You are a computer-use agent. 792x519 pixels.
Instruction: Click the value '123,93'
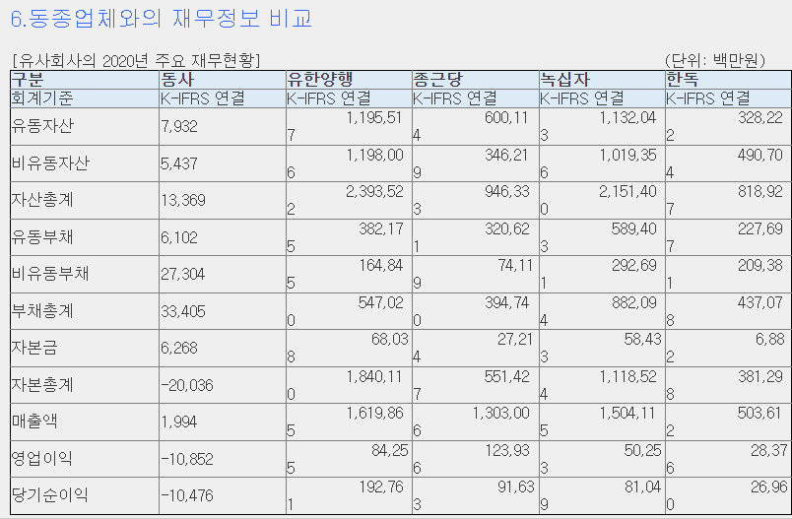coord(507,450)
